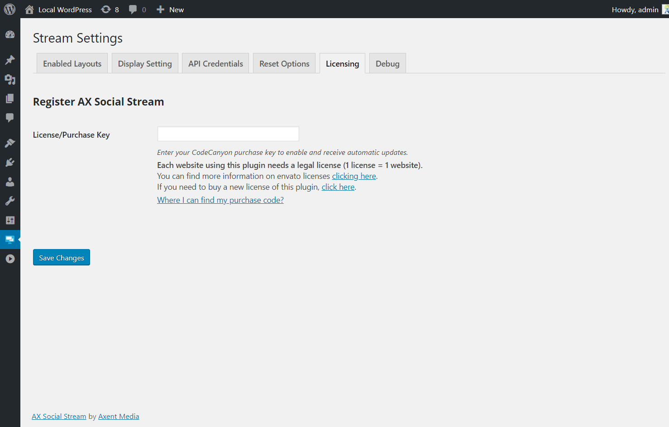Follow the 'clicking here' envato licenses link
This screenshot has width=669, height=427.
coord(354,176)
